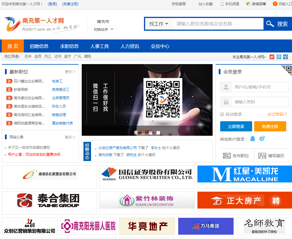The width and height of the screenshot is (292, 239).
Task: Open the 求职信息 navigation tab
Action: (x=69, y=46)
